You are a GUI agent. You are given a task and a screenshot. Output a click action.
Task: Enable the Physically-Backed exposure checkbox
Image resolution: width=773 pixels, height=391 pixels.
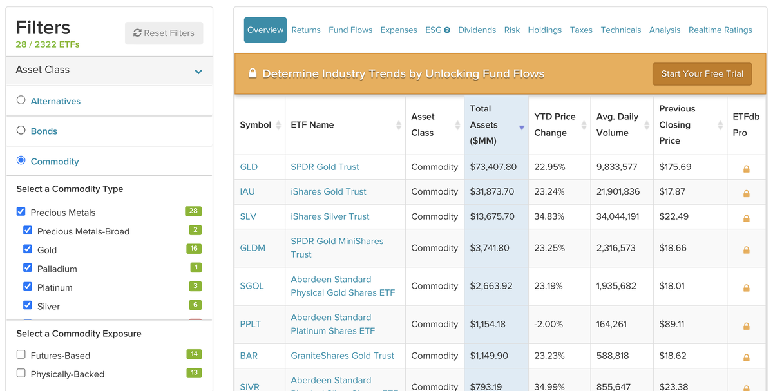[21, 373]
